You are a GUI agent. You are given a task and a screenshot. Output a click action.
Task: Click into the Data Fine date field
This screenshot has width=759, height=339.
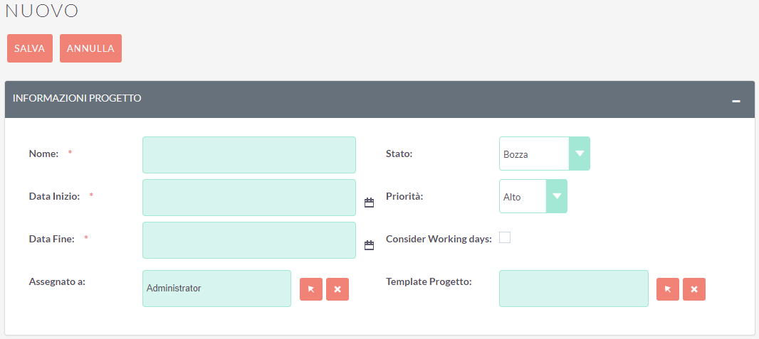tap(249, 240)
